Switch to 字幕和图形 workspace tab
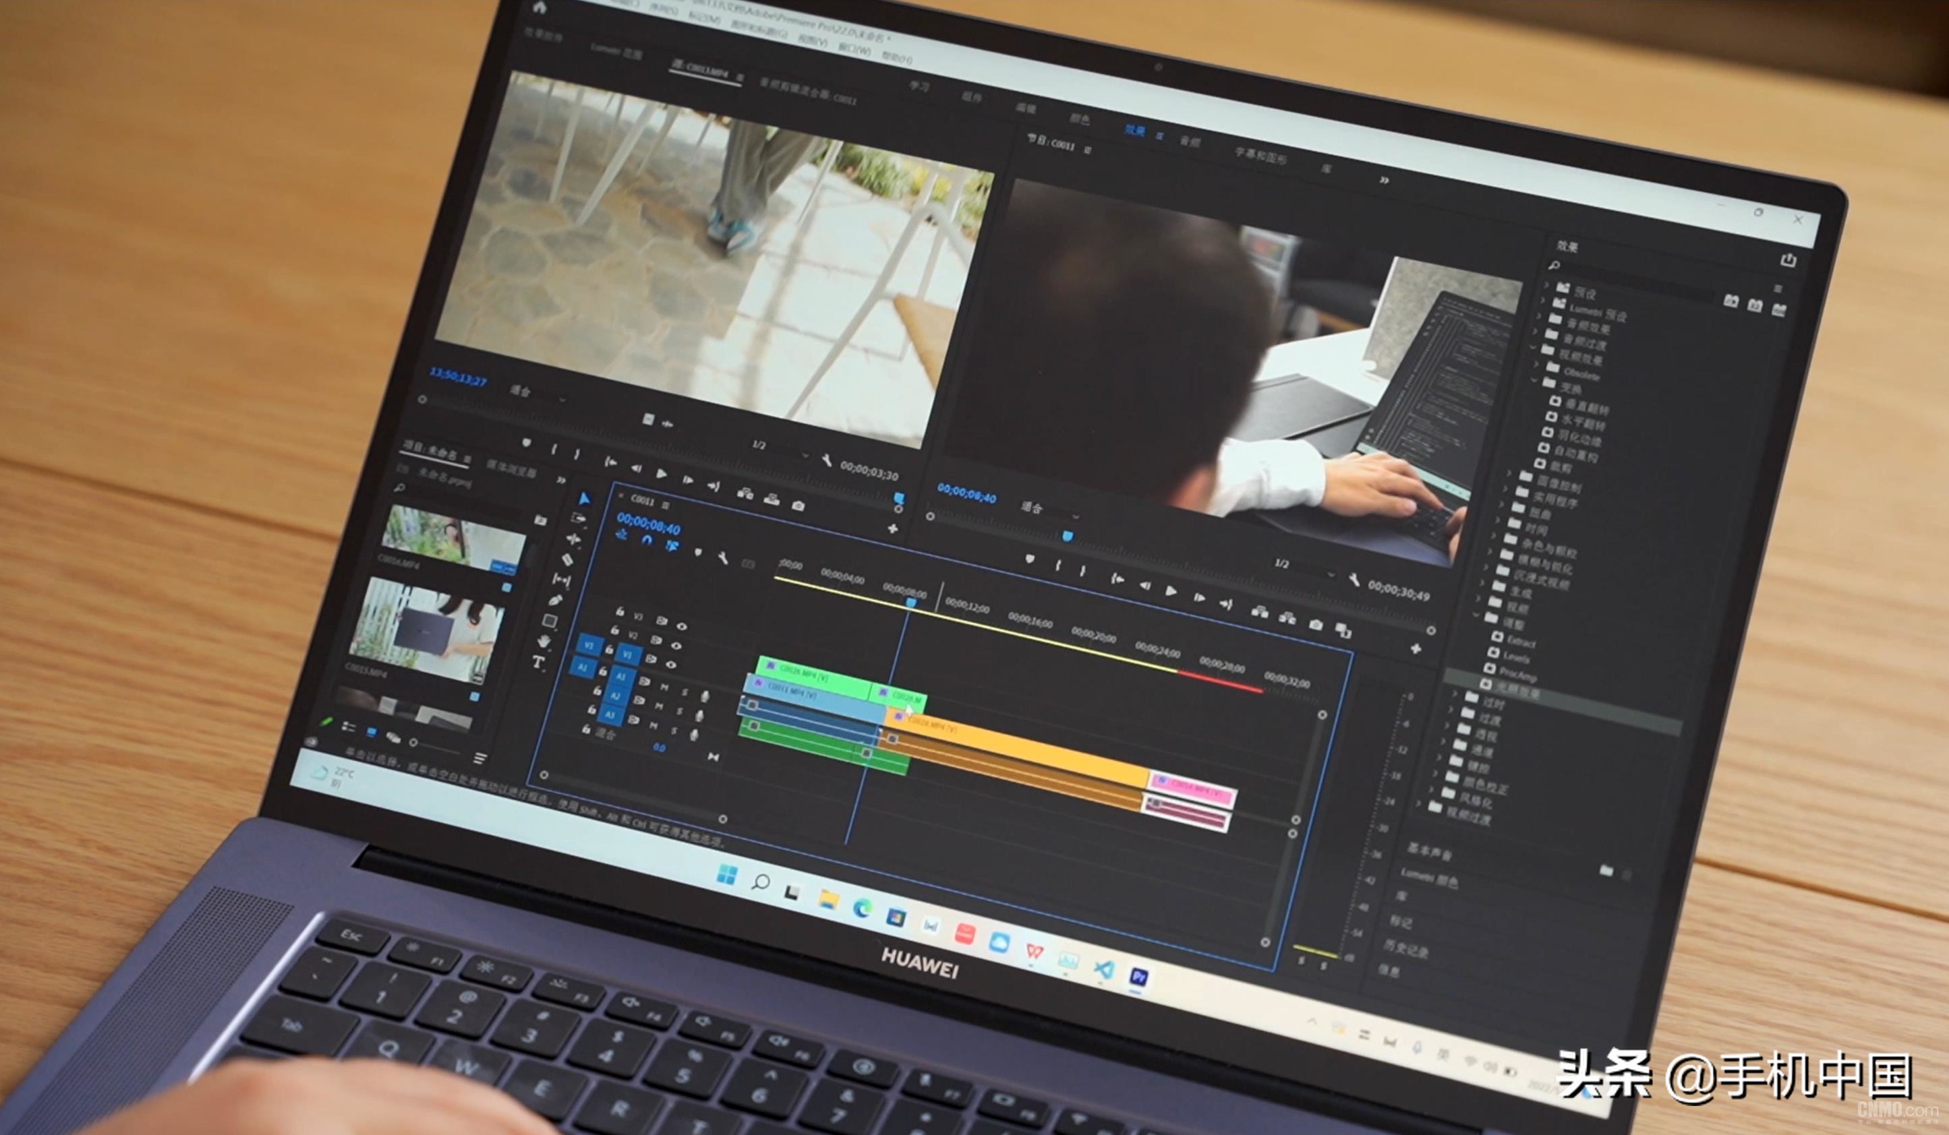The image size is (1949, 1135). tap(1260, 156)
